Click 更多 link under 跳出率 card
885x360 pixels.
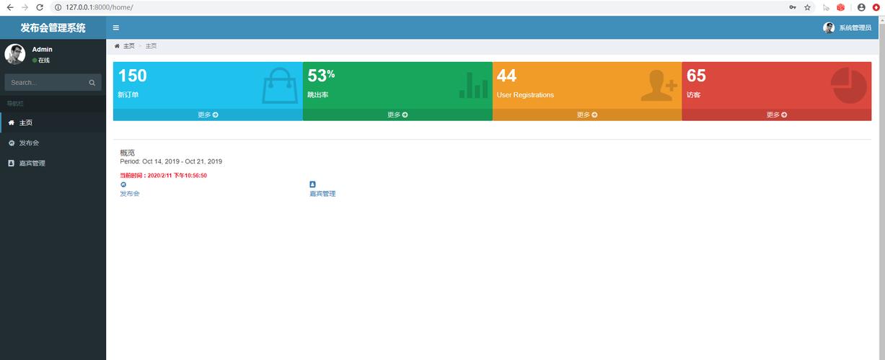pos(397,114)
